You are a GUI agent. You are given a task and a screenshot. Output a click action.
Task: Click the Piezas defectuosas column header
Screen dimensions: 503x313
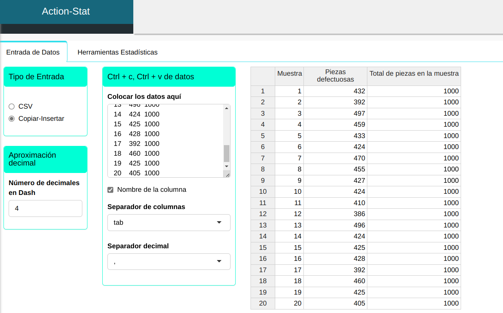click(335, 76)
